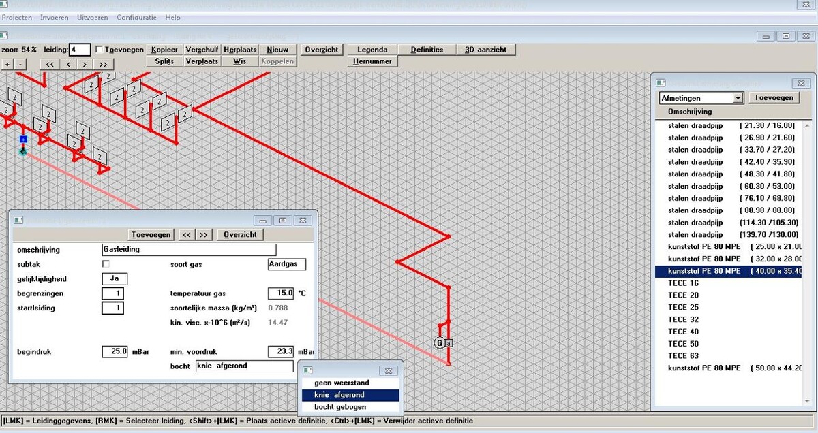Open the Invoeren menu

tap(54, 17)
